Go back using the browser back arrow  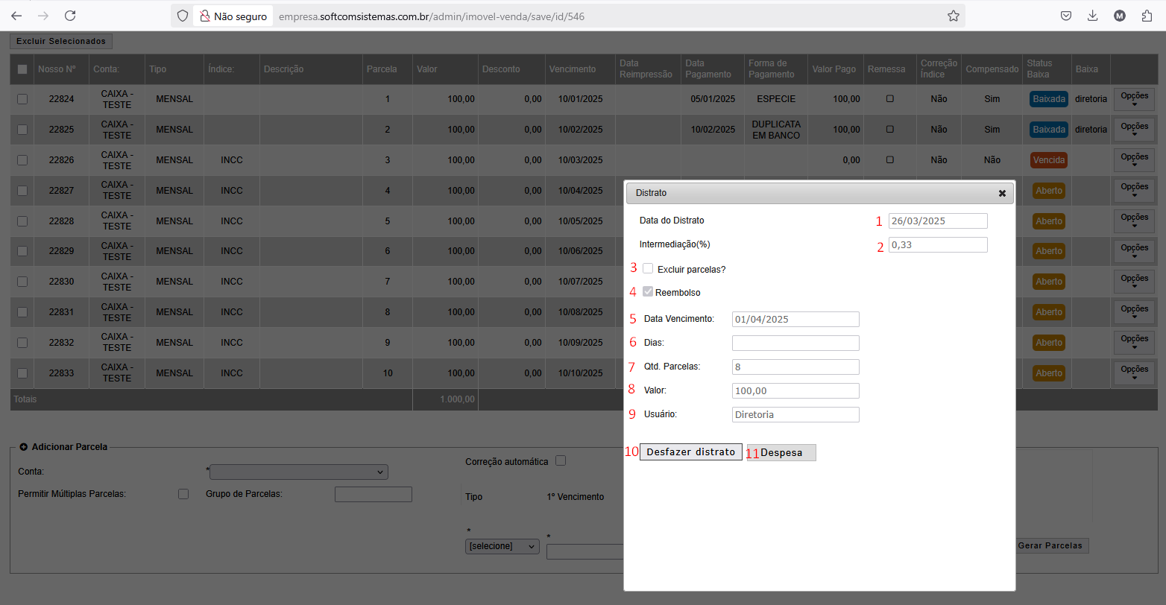tap(16, 16)
